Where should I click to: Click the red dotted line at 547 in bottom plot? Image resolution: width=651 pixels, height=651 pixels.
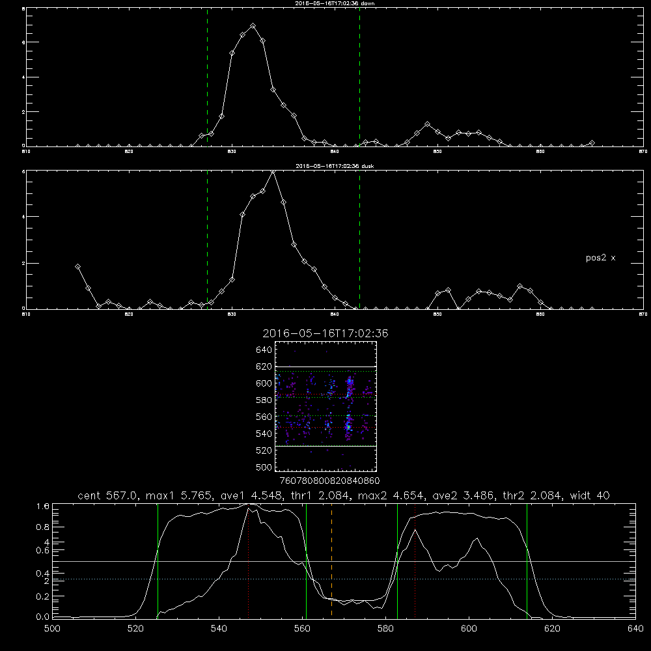tap(248, 562)
